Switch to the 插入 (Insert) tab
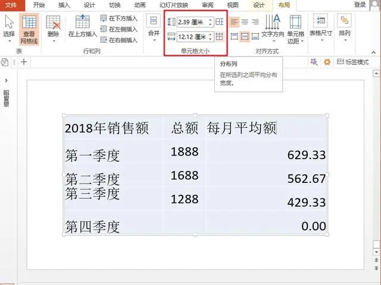 click(64, 5)
